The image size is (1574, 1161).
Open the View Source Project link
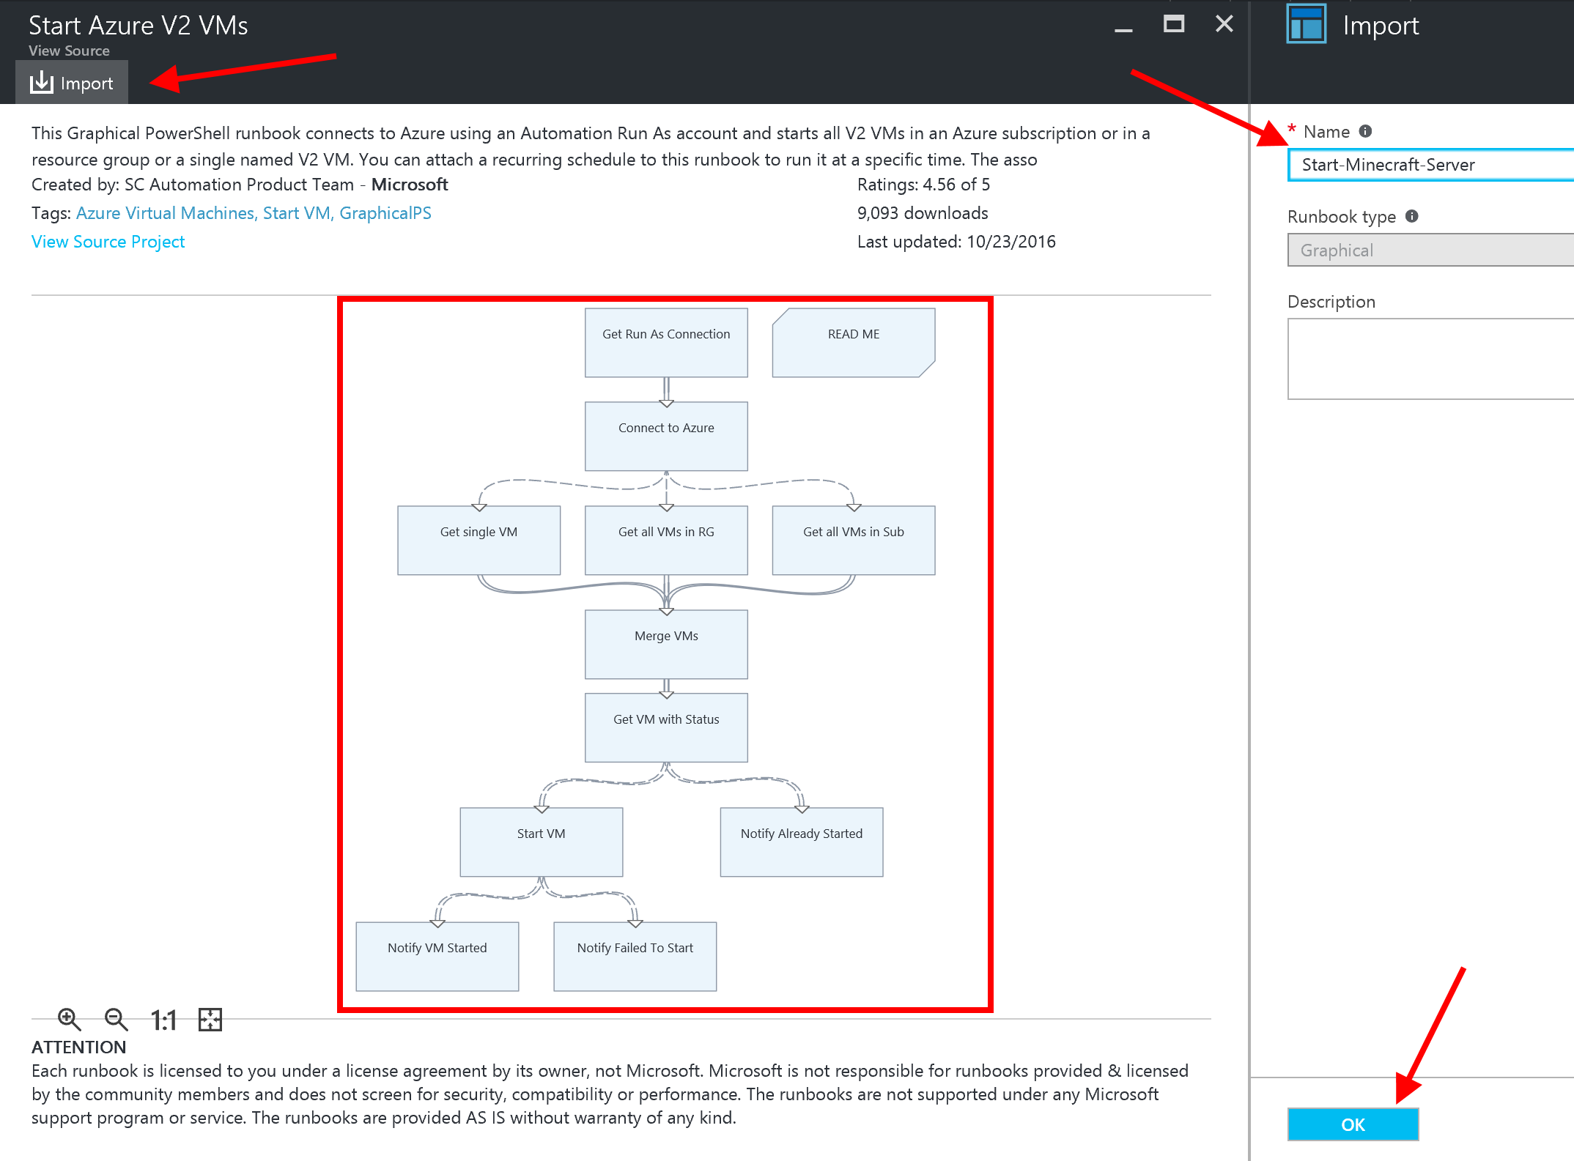(108, 242)
